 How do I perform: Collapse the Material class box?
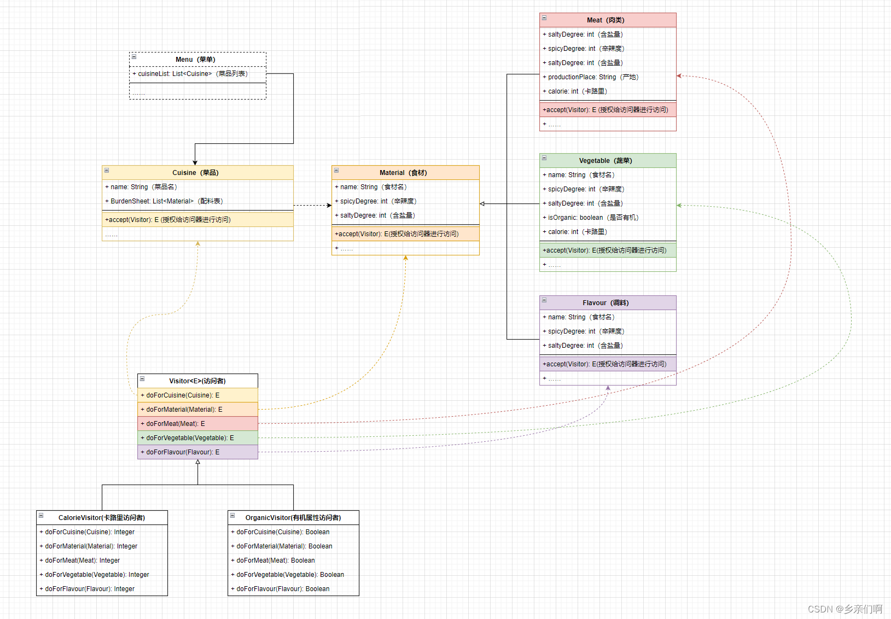point(336,170)
